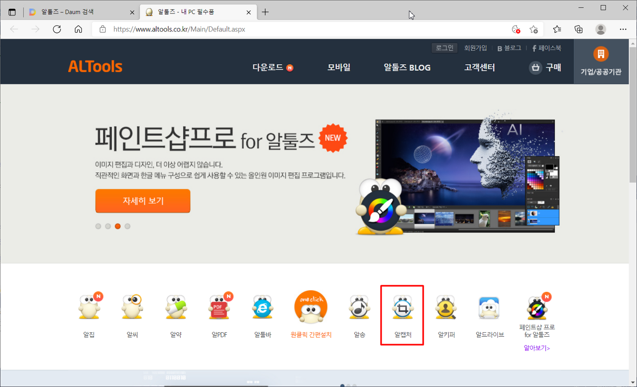This screenshot has height=387, width=637.
Task: Refresh the page in the browser
Action: click(57, 29)
